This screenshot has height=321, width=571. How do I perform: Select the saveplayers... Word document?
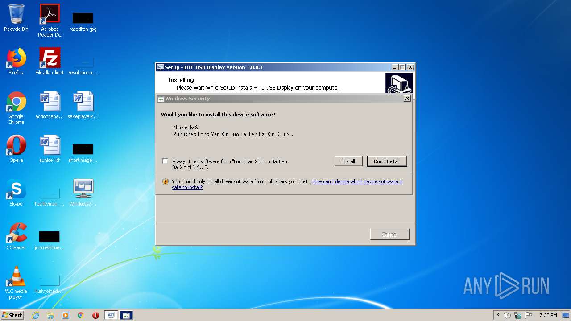[83, 105]
